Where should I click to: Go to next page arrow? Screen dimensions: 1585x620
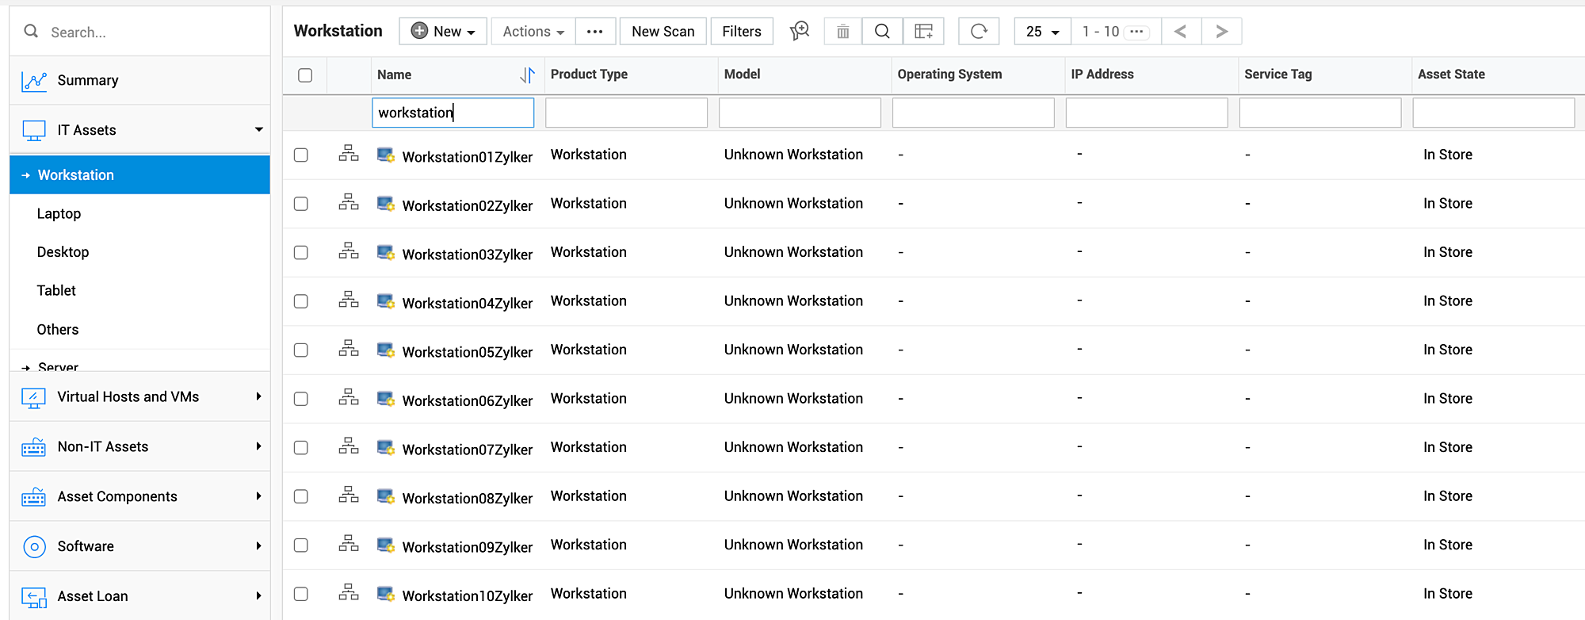1221,32
